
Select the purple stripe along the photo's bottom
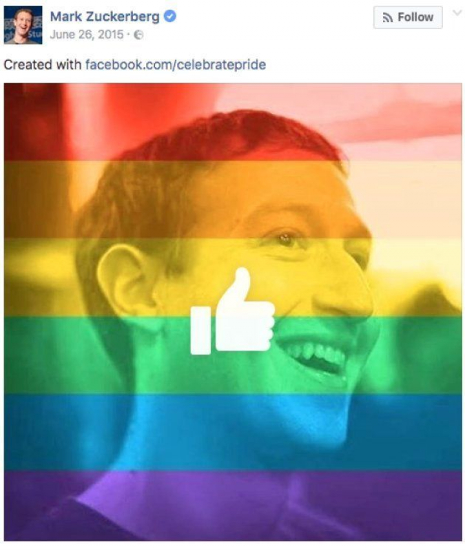[x=233, y=506]
